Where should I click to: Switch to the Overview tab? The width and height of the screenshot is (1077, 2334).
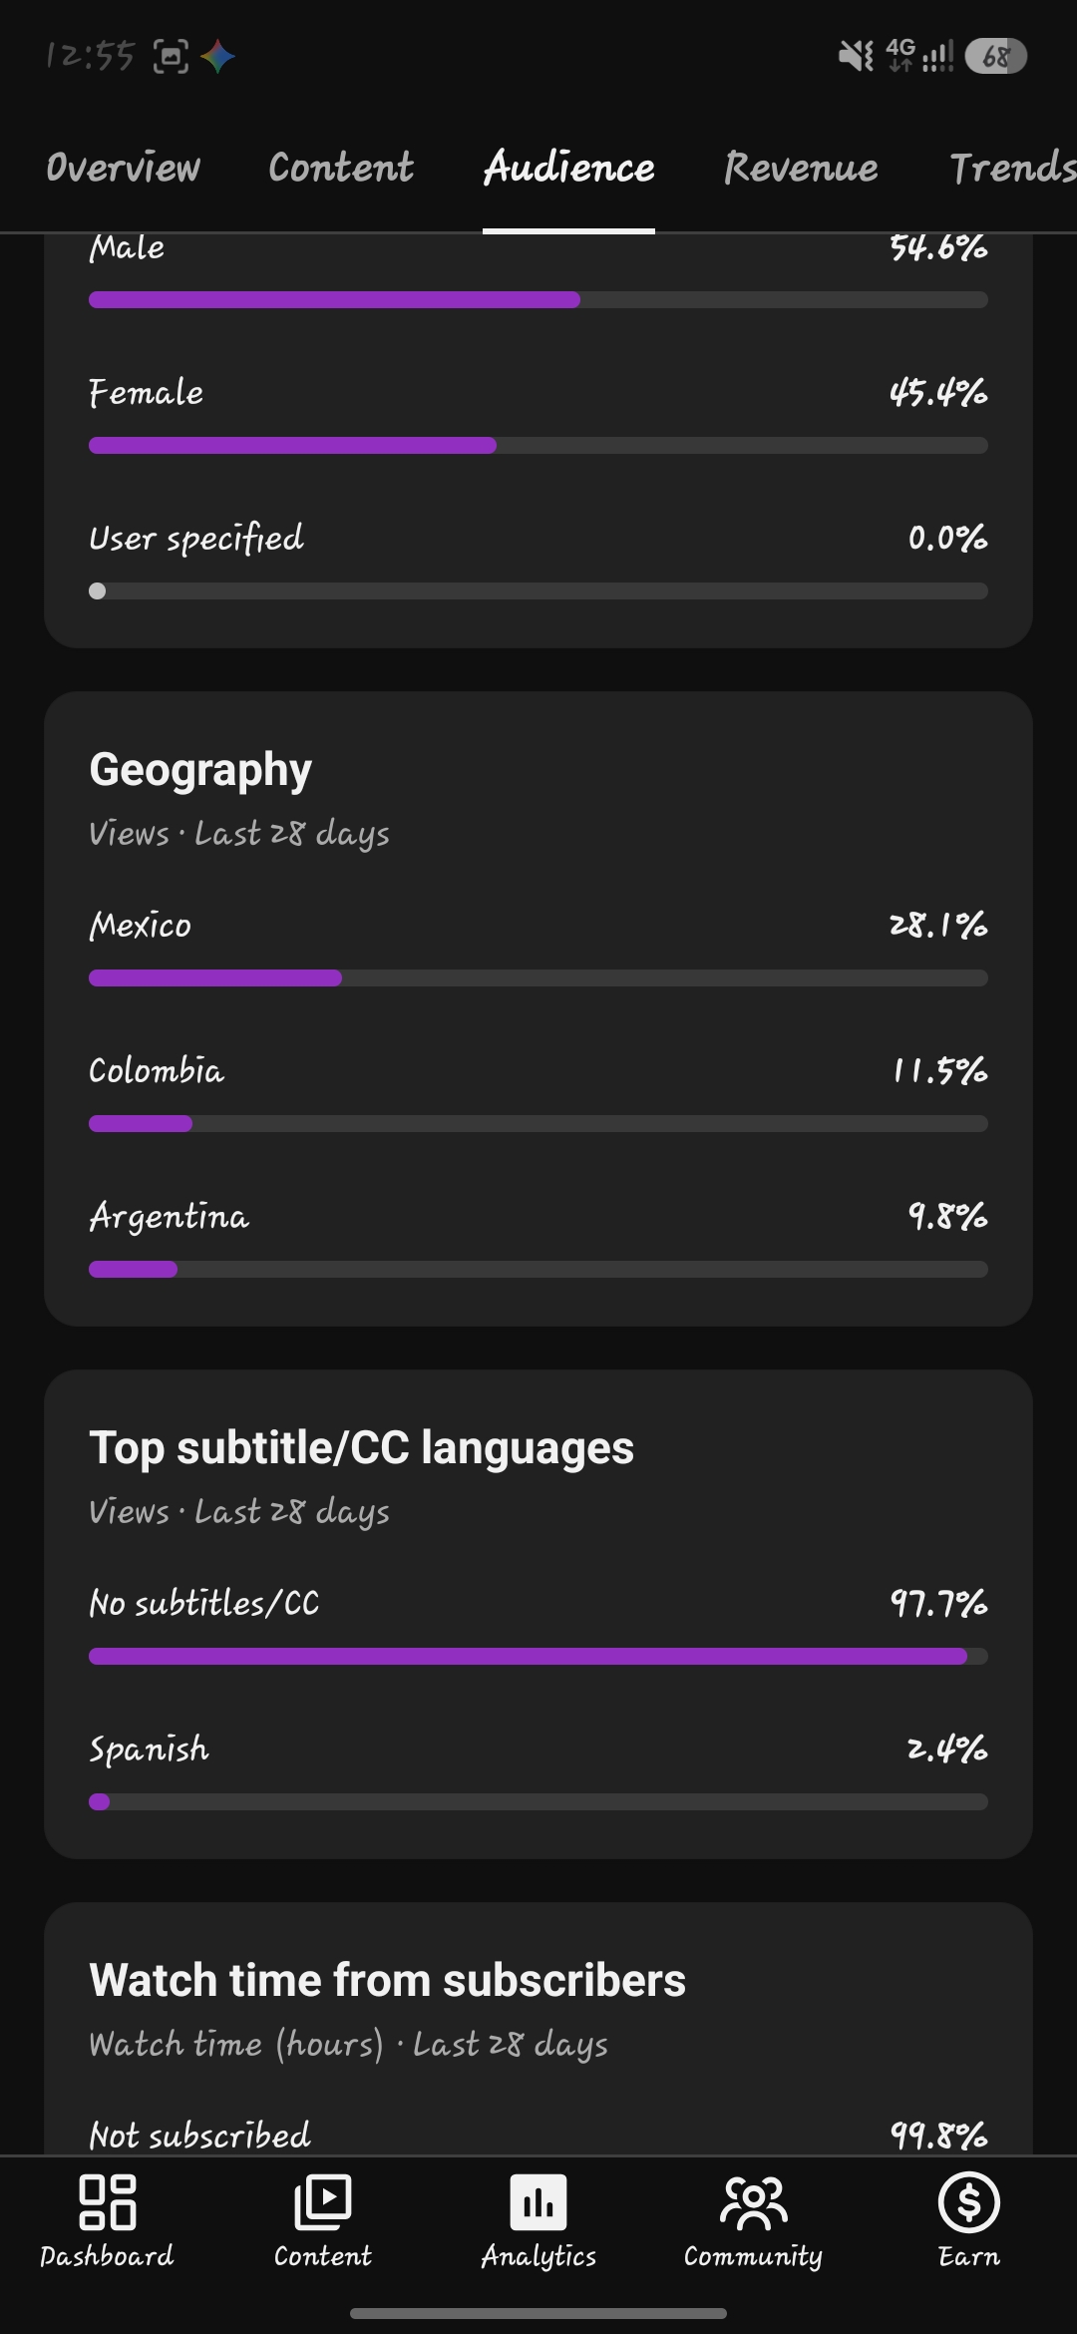point(123,168)
